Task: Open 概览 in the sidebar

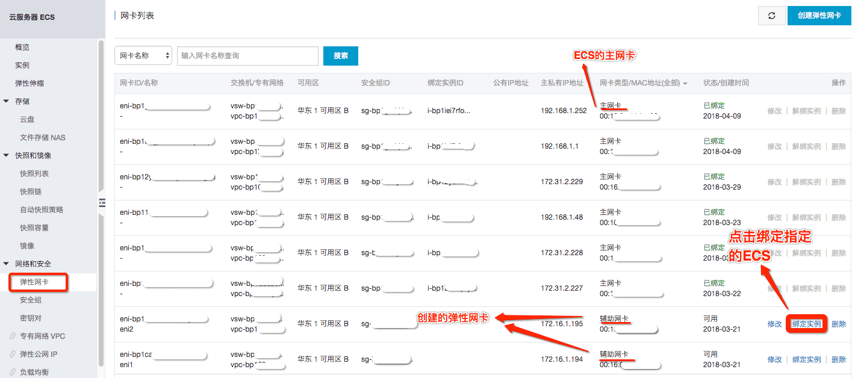Action: click(x=22, y=48)
